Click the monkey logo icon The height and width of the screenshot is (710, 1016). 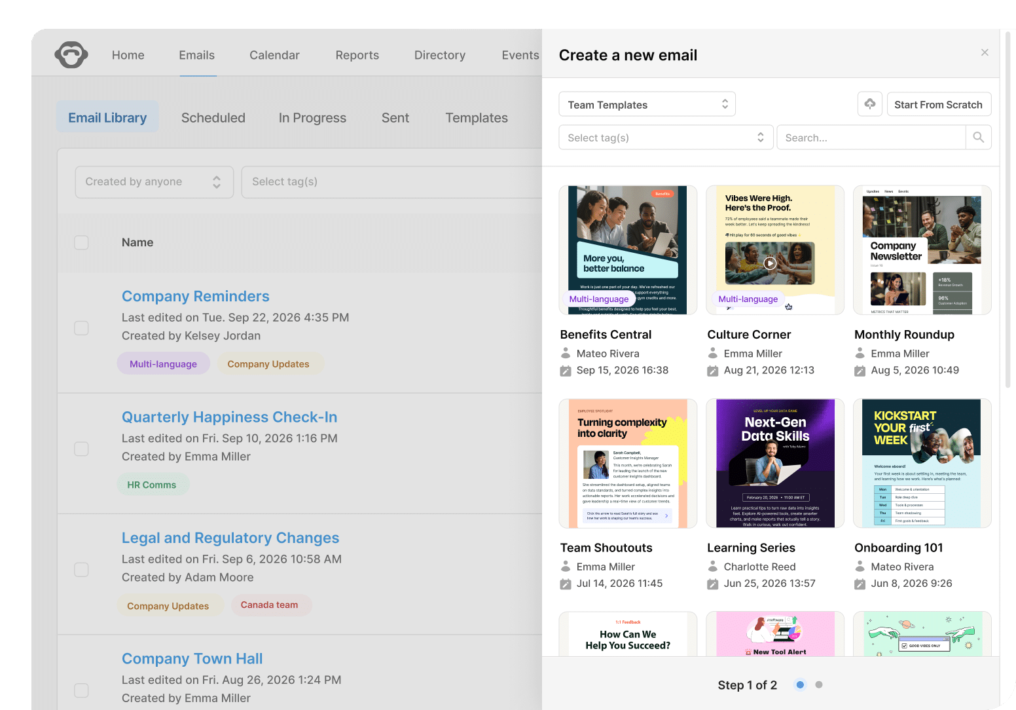71,55
